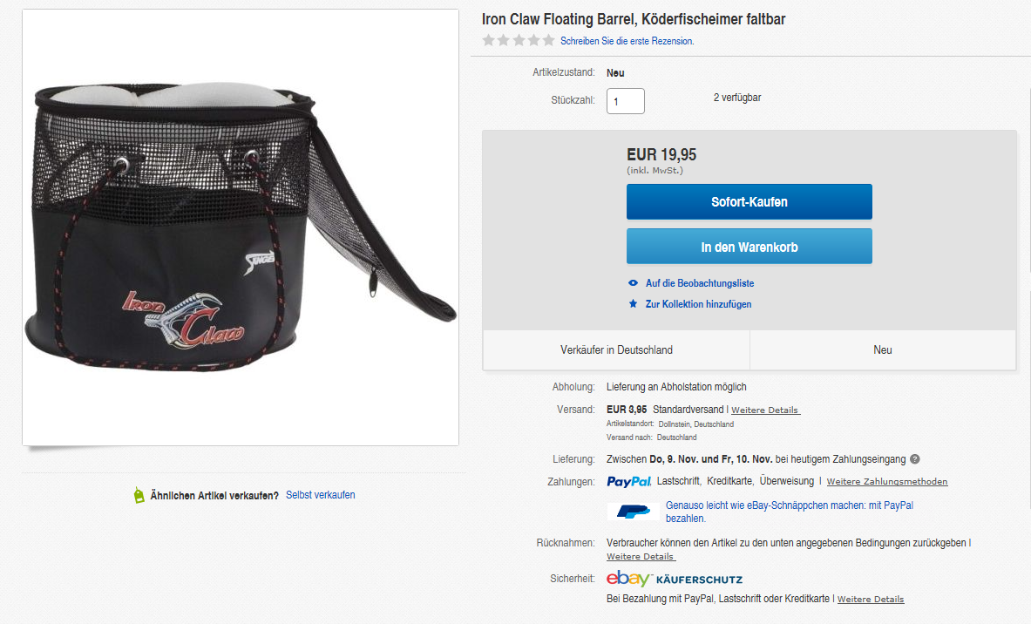Image resolution: width=1031 pixels, height=624 pixels.
Task: Add item via In den Warenkorb button
Action: [x=749, y=247]
